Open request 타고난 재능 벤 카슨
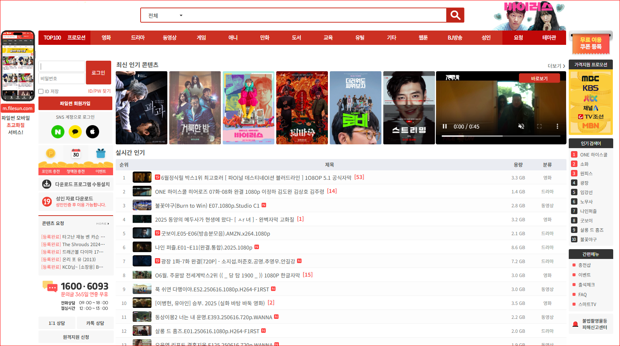The height and width of the screenshot is (346, 620). pyautogui.click(x=83, y=237)
